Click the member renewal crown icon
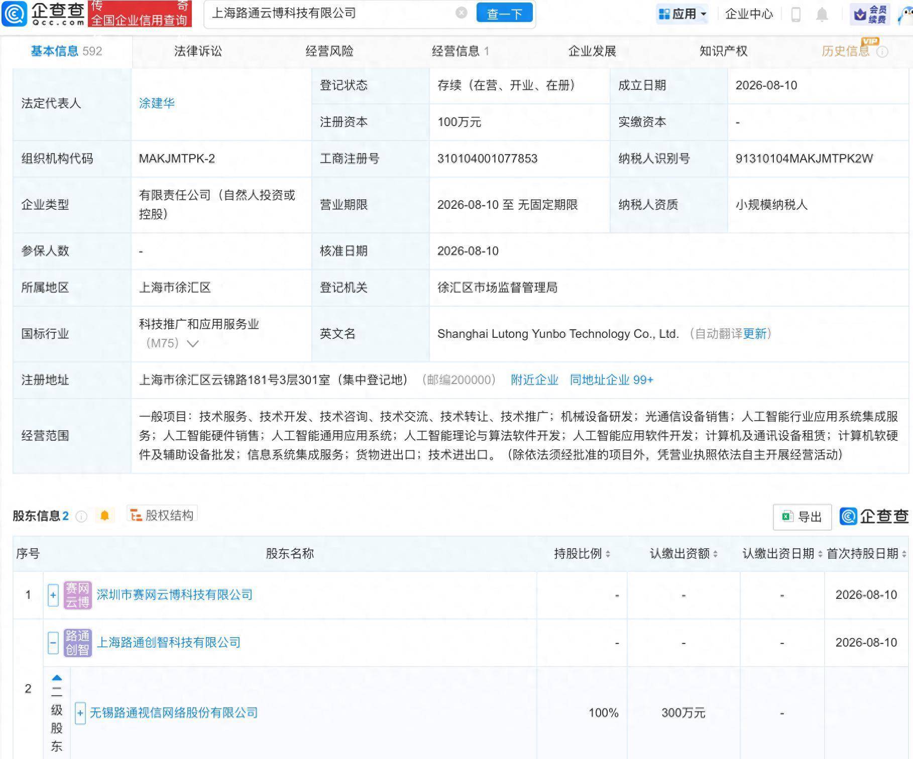Image resolution: width=913 pixels, height=759 pixels. coord(860,15)
